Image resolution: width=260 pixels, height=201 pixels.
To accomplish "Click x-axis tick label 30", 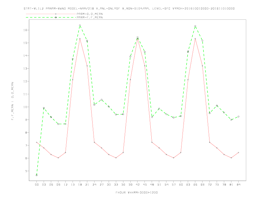I will (109, 185).
